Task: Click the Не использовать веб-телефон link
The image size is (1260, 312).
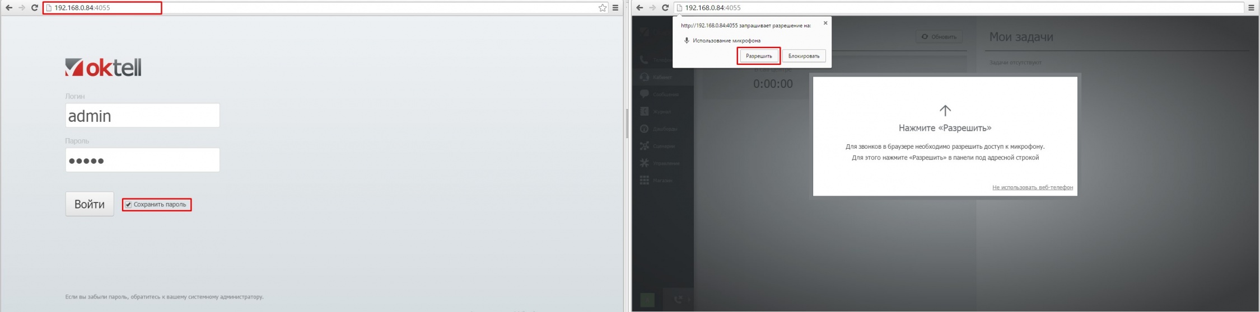Action: 1032,187
